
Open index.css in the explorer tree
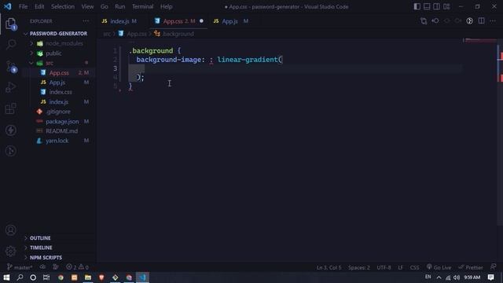[61, 92]
